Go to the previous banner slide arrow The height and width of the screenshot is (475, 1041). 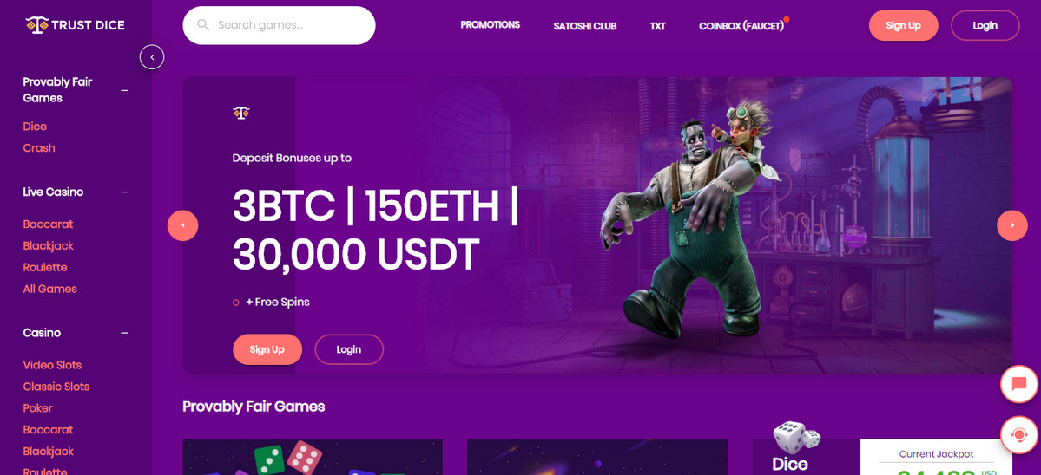182,226
